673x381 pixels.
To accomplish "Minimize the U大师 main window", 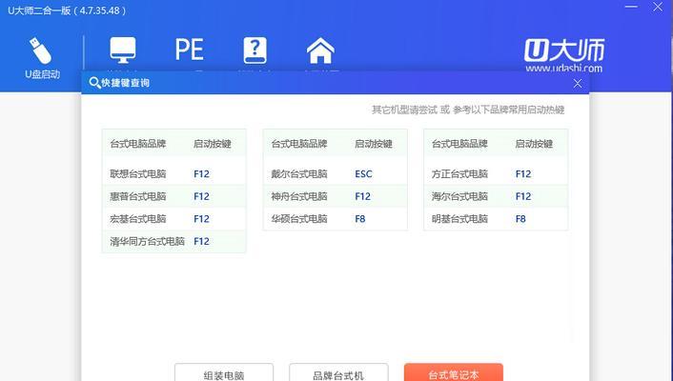I will [x=630, y=7].
